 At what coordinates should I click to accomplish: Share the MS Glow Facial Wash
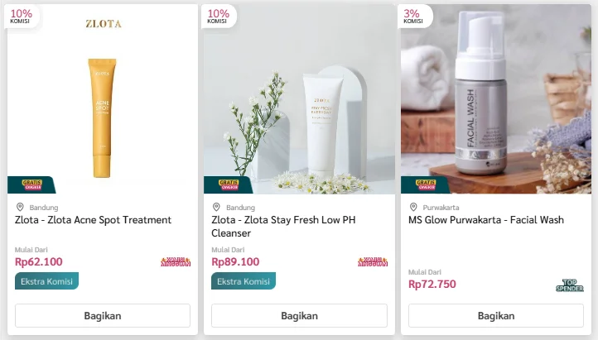[496, 315]
